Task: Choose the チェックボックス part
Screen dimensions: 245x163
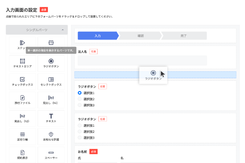Action: [x=22, y=81]
